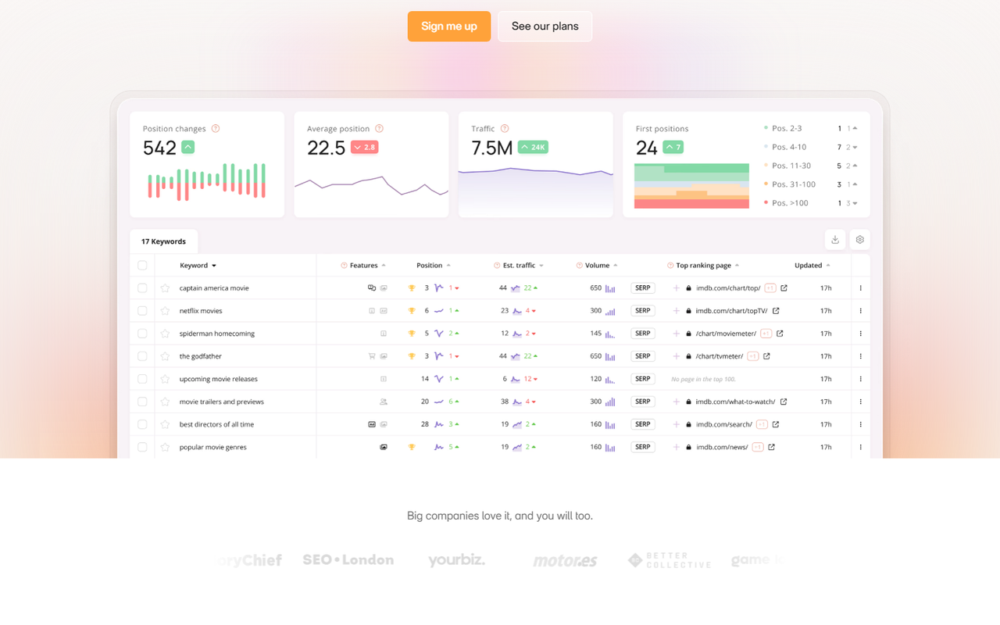
Task: Open three-dot menu for captain america movie
Action: click(860, 288)
